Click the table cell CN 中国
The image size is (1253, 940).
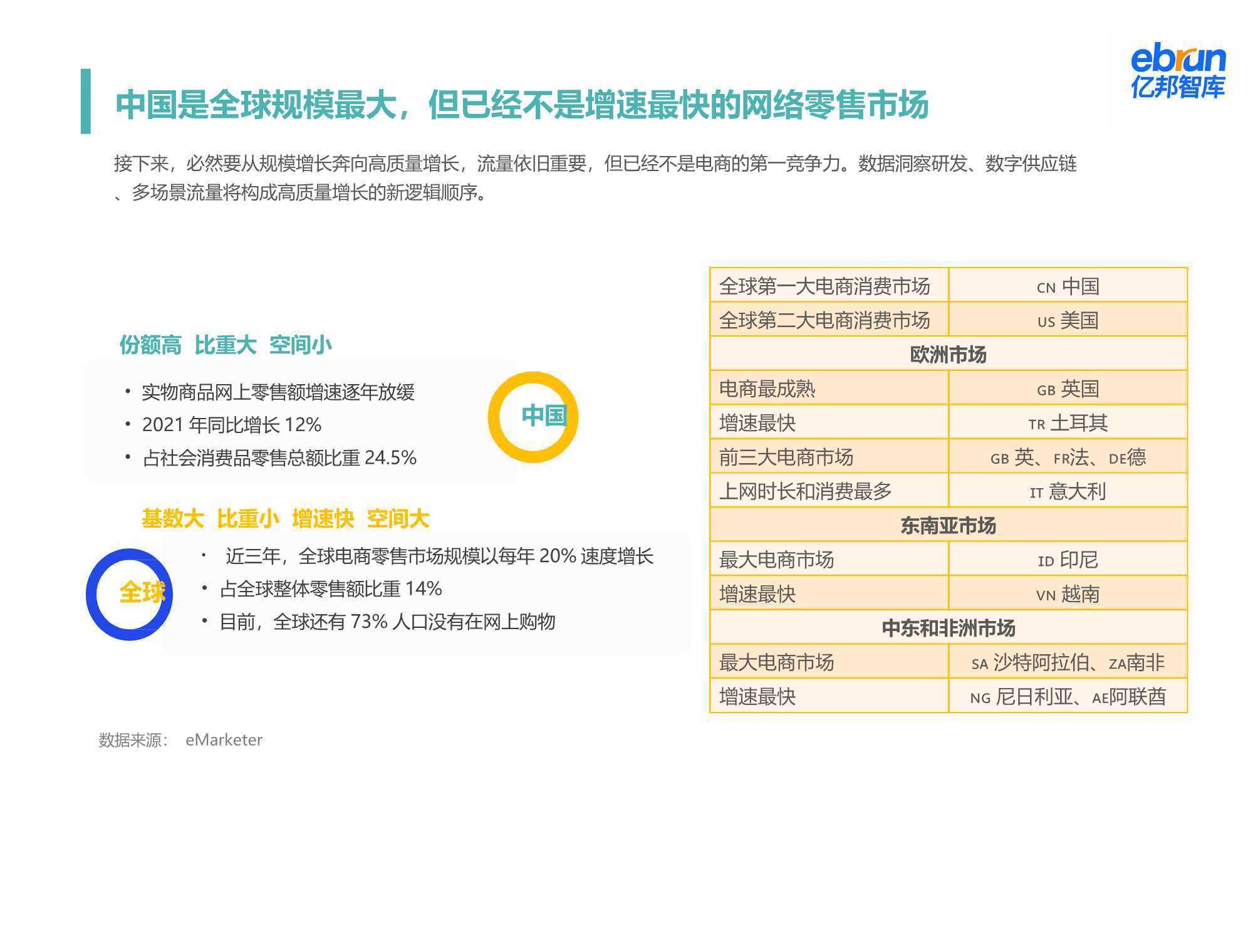coord(1068,285)
